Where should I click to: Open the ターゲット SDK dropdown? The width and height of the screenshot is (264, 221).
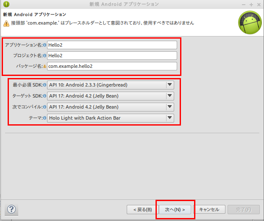pos(111,96)
